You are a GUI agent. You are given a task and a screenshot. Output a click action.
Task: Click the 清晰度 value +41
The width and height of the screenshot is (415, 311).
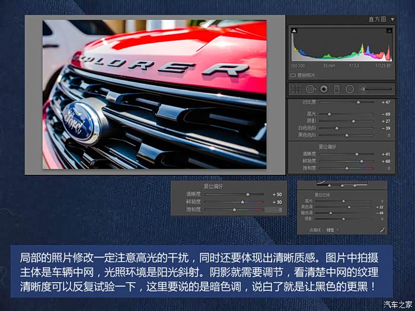tap(386, 154)
